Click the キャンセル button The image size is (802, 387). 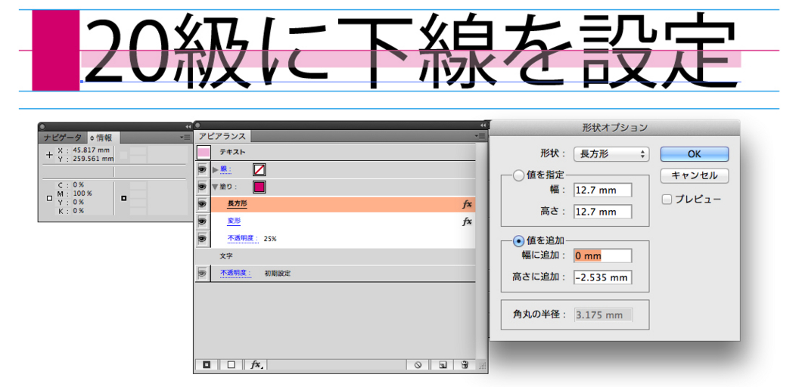tap(694, 176)
